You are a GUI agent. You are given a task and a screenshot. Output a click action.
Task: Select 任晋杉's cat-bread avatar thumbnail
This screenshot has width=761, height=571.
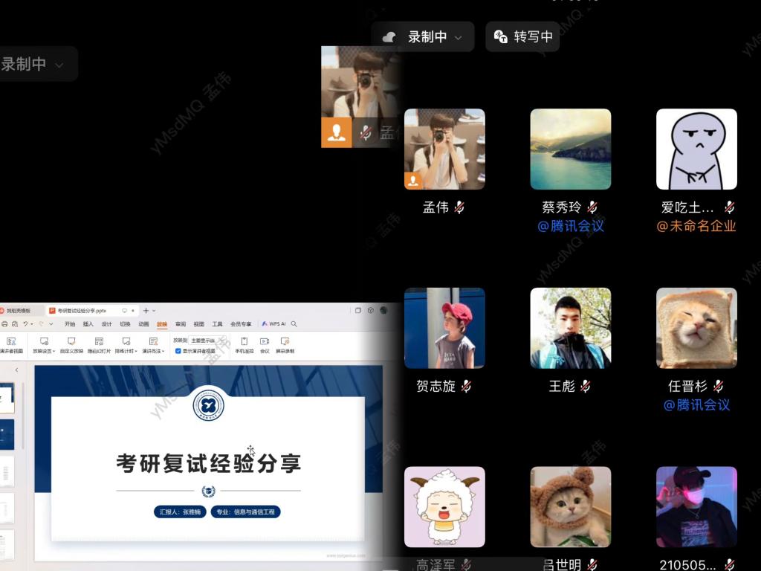696,328
